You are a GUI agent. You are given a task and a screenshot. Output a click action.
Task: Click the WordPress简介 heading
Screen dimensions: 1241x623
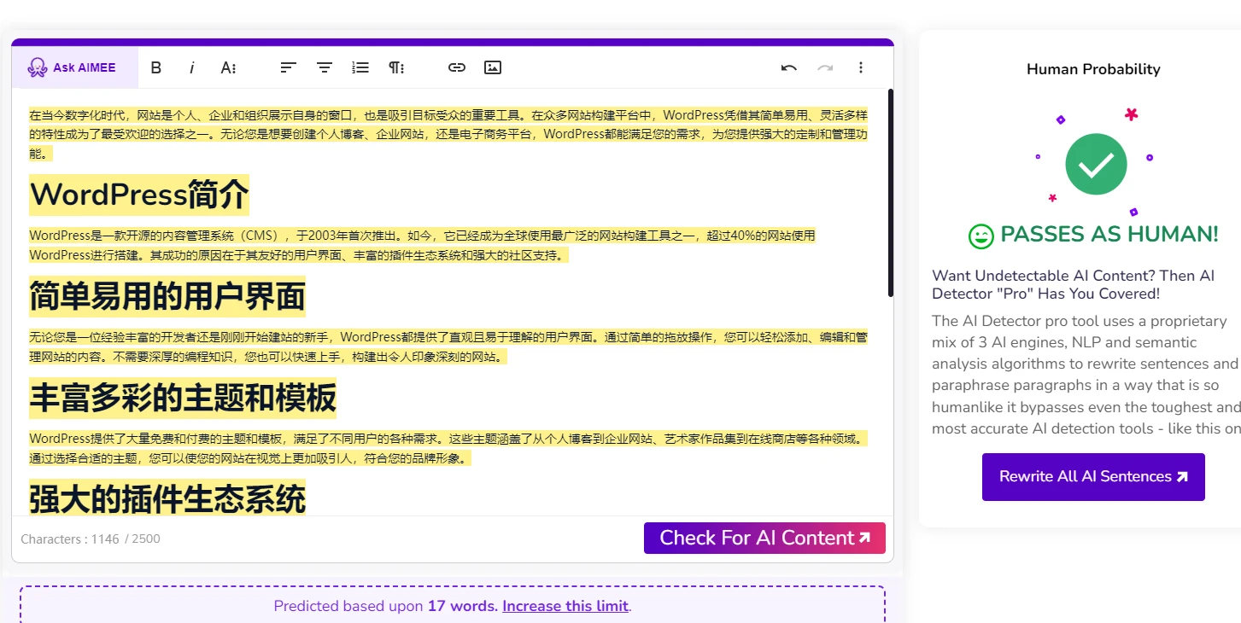pos(139,195)
